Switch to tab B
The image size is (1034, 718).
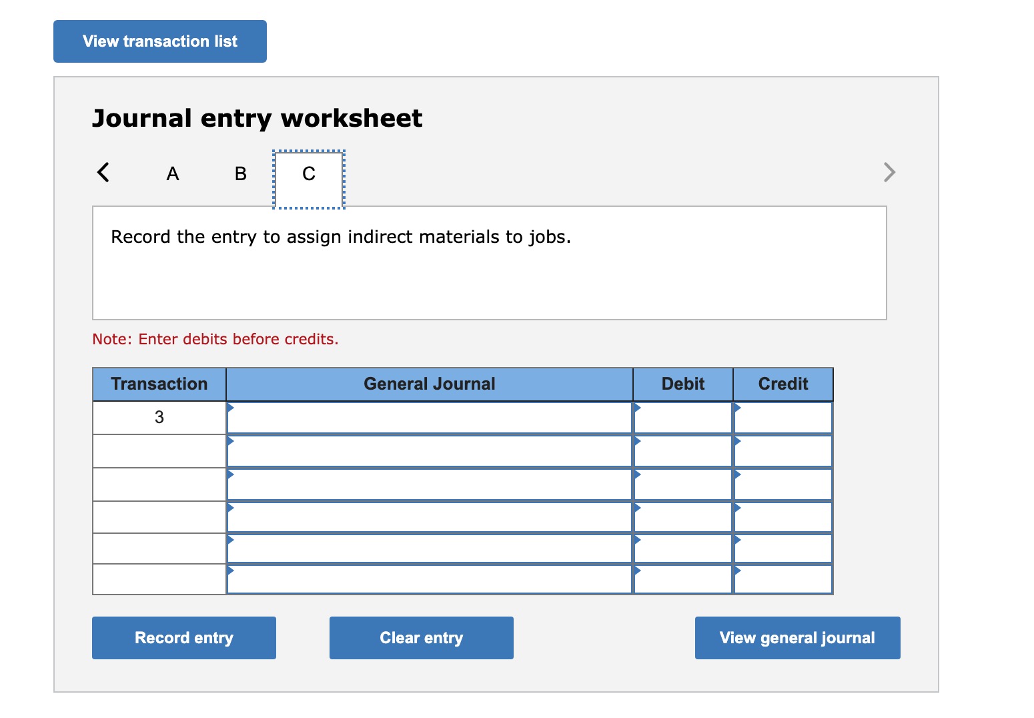click(239, 173)
